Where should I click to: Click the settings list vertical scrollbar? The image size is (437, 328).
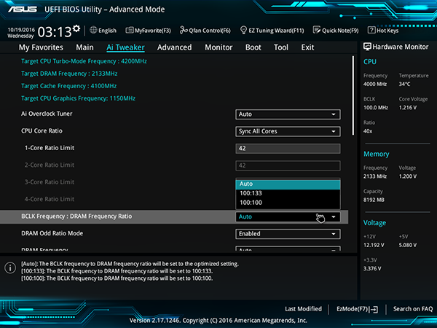click(x=353, y=95)
